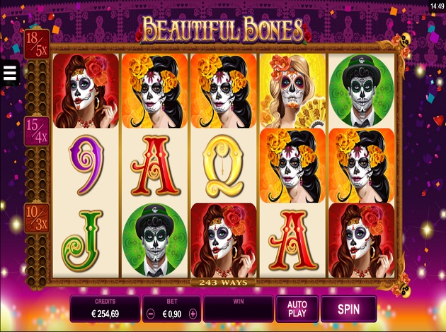Click the yellow Q symbol
This screenshot has width=446, height=332.
coord(223,166)
